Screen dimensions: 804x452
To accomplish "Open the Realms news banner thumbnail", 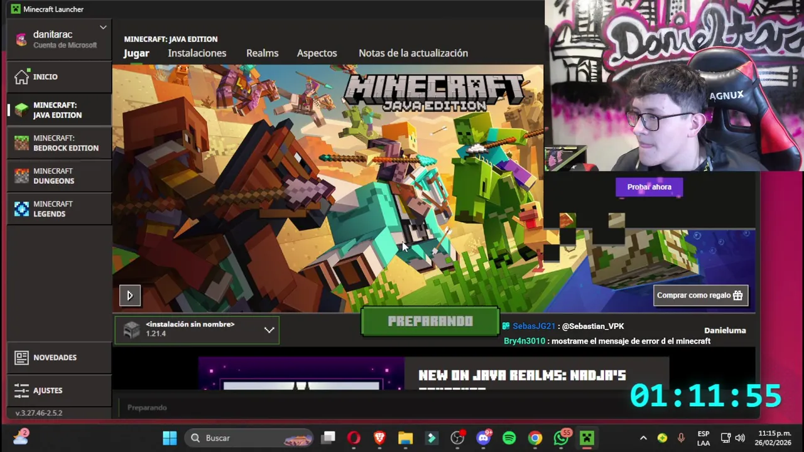I will click(x=301, y=374).
